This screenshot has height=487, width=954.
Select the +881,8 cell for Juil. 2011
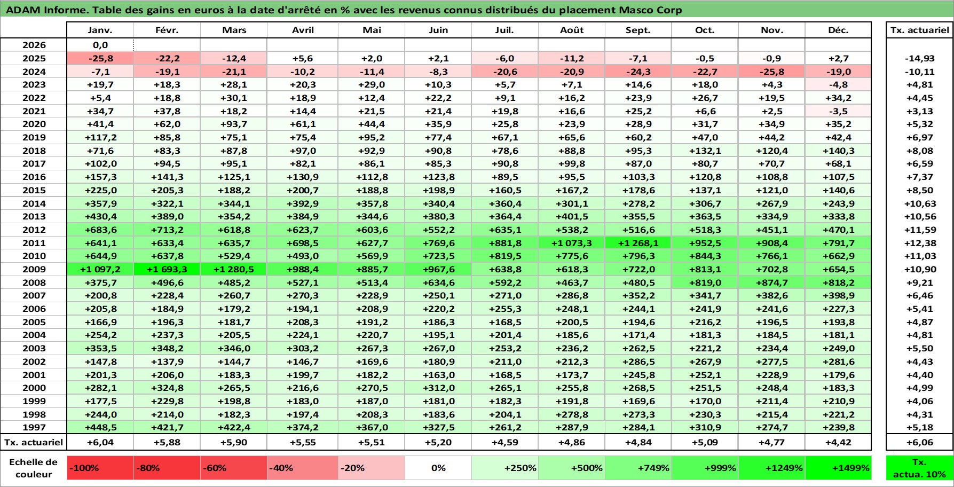[x=505, y=243]
